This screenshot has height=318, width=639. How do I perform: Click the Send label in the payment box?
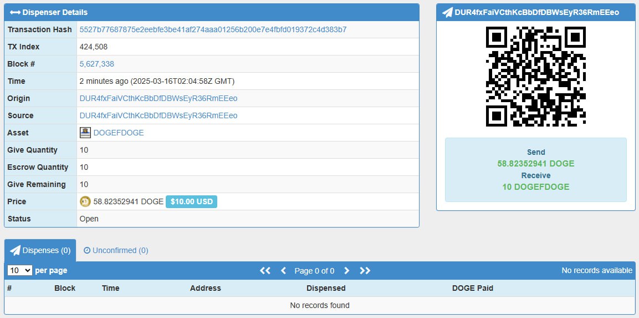(536, 152)
